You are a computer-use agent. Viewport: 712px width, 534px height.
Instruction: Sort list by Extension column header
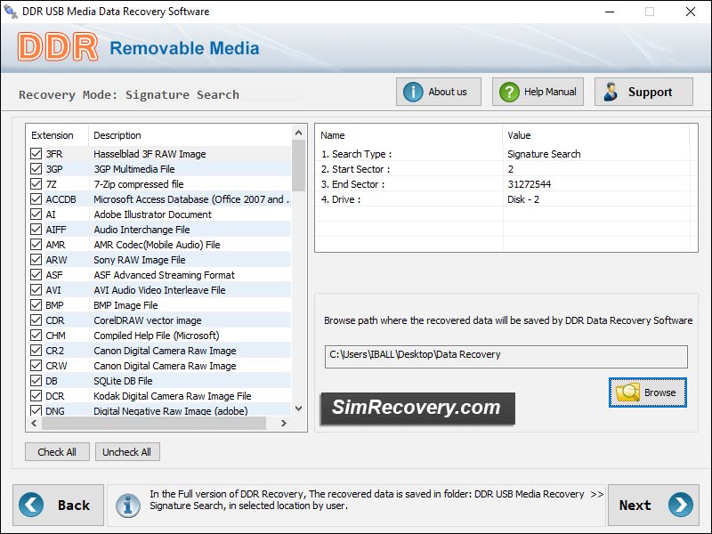click(53, 135)
